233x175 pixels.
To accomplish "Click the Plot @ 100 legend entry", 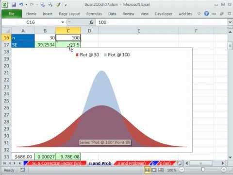I will (117, 55).
